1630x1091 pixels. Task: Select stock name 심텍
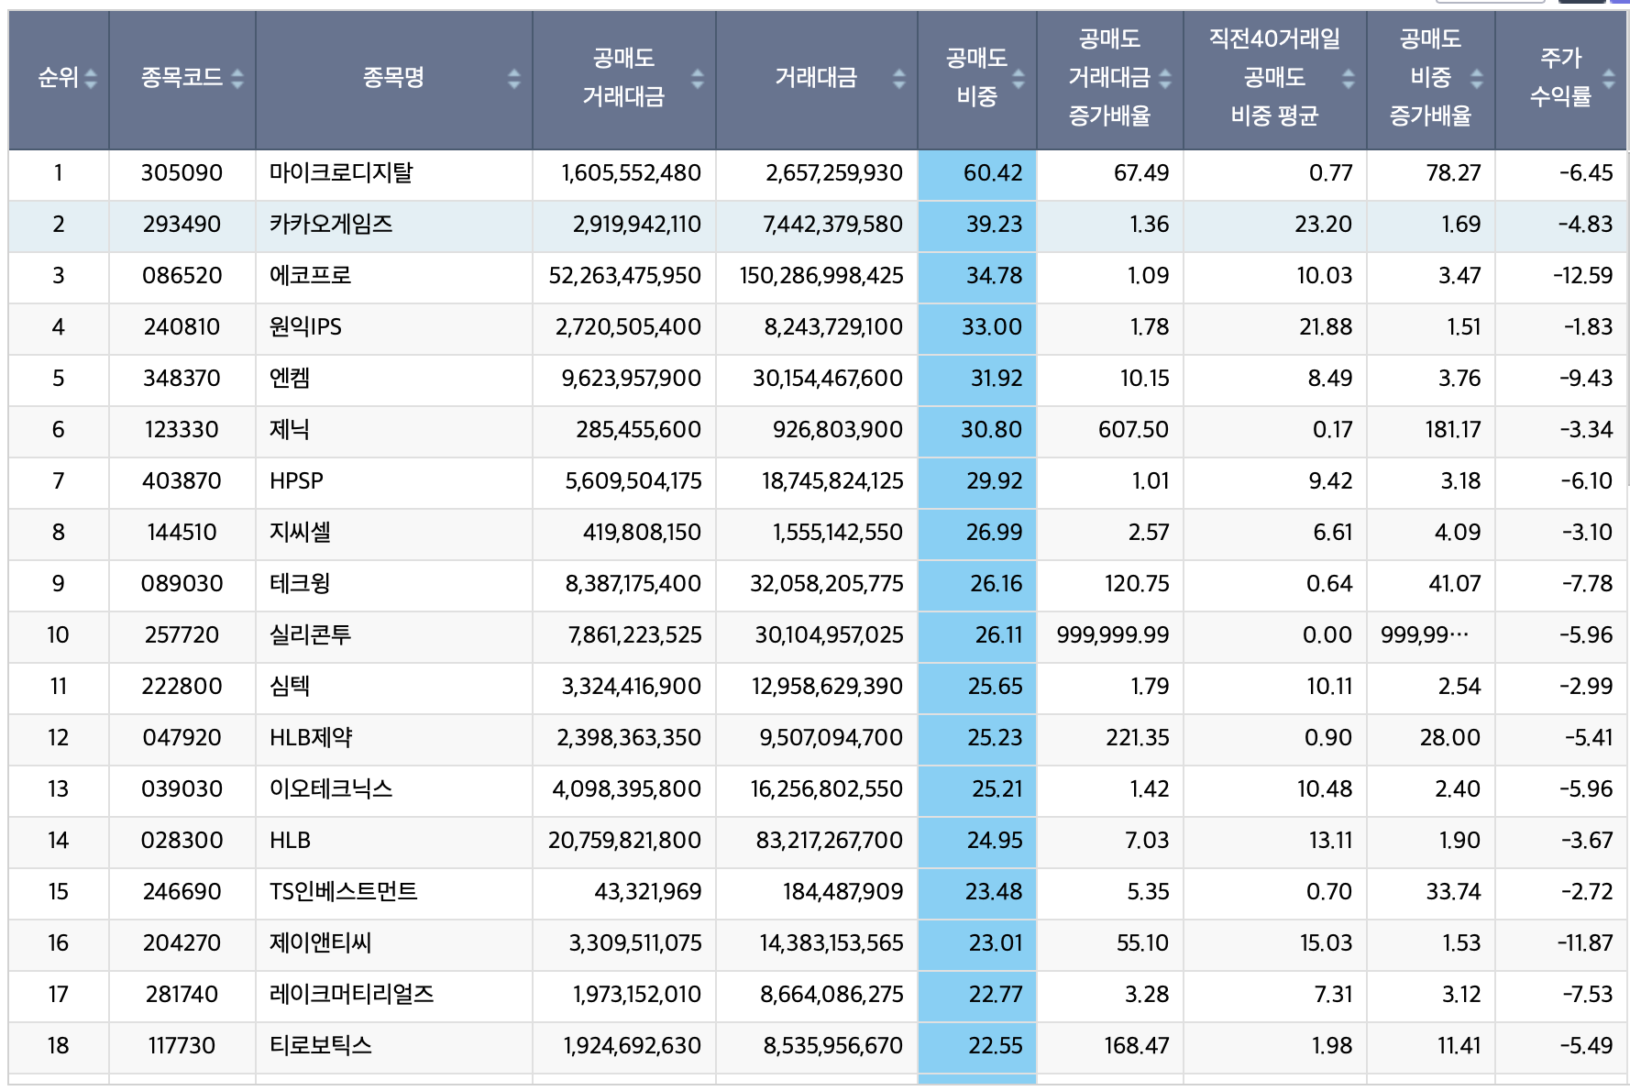point(290,686)
